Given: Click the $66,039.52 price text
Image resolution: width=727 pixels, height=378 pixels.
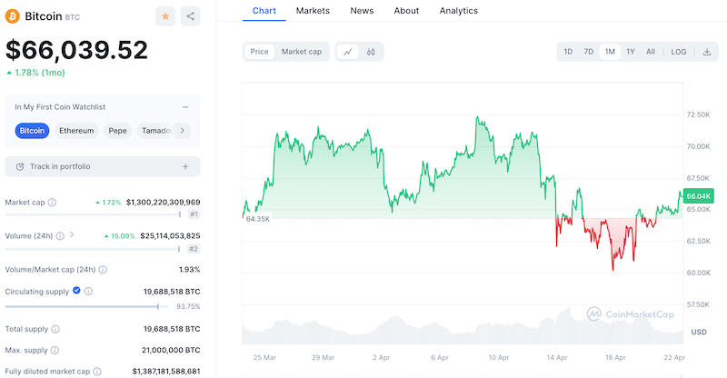Looking at the screenshot, I should coord(76,50).
